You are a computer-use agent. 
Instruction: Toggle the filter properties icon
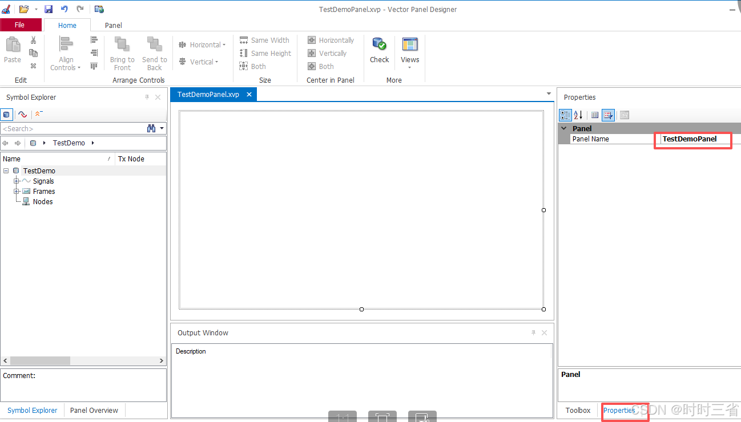608,115
